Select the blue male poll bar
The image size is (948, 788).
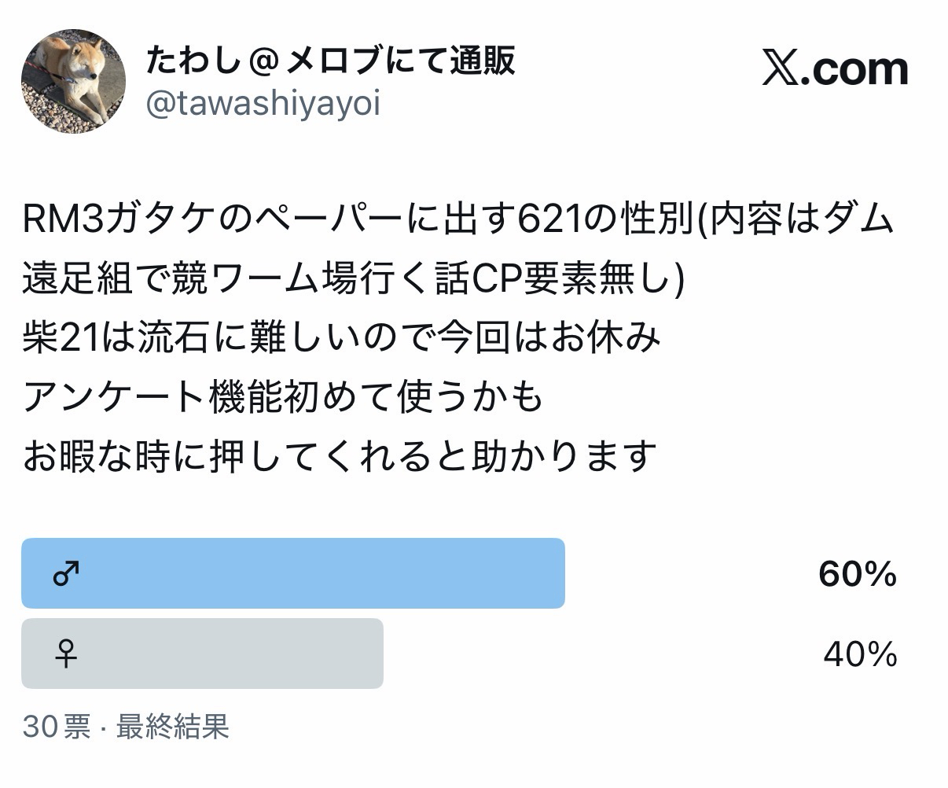(314, 573)
